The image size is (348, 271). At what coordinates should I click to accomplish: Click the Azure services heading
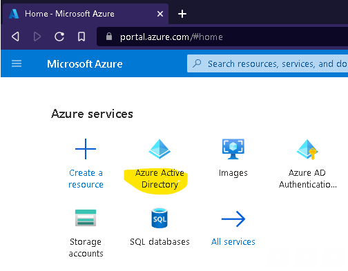[92, 114]
